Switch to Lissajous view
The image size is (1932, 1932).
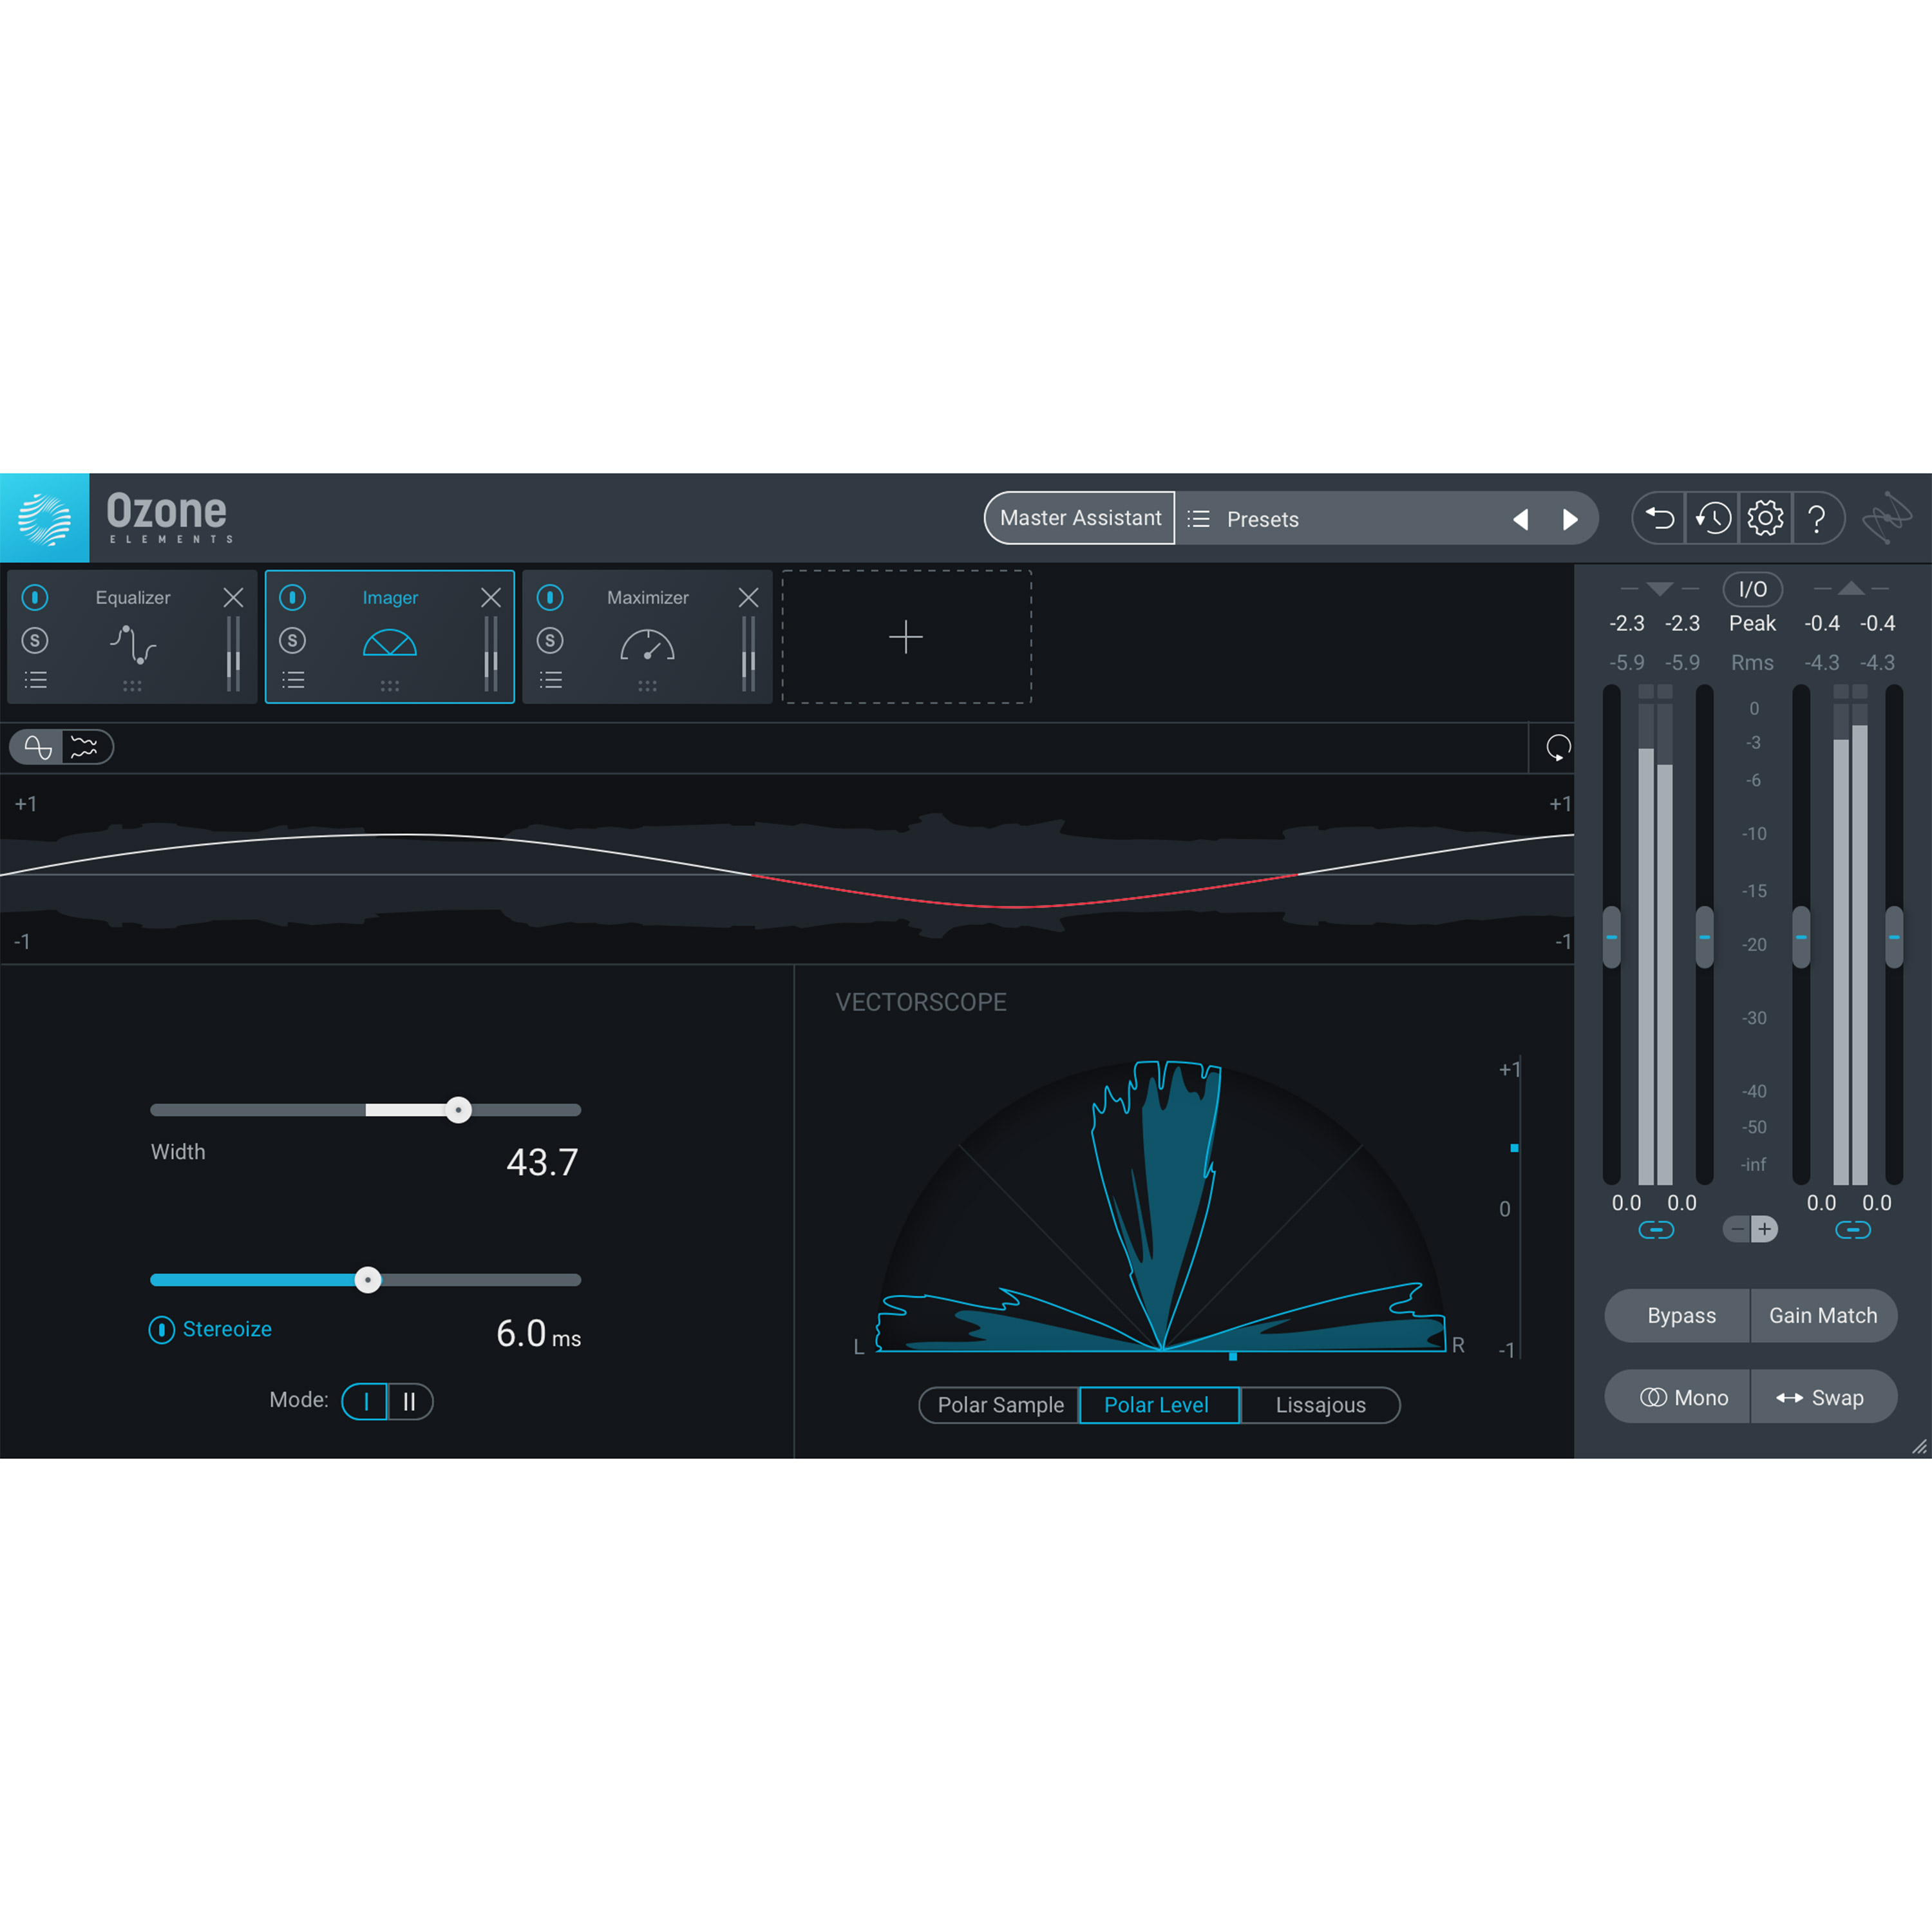[1320, 1405]
